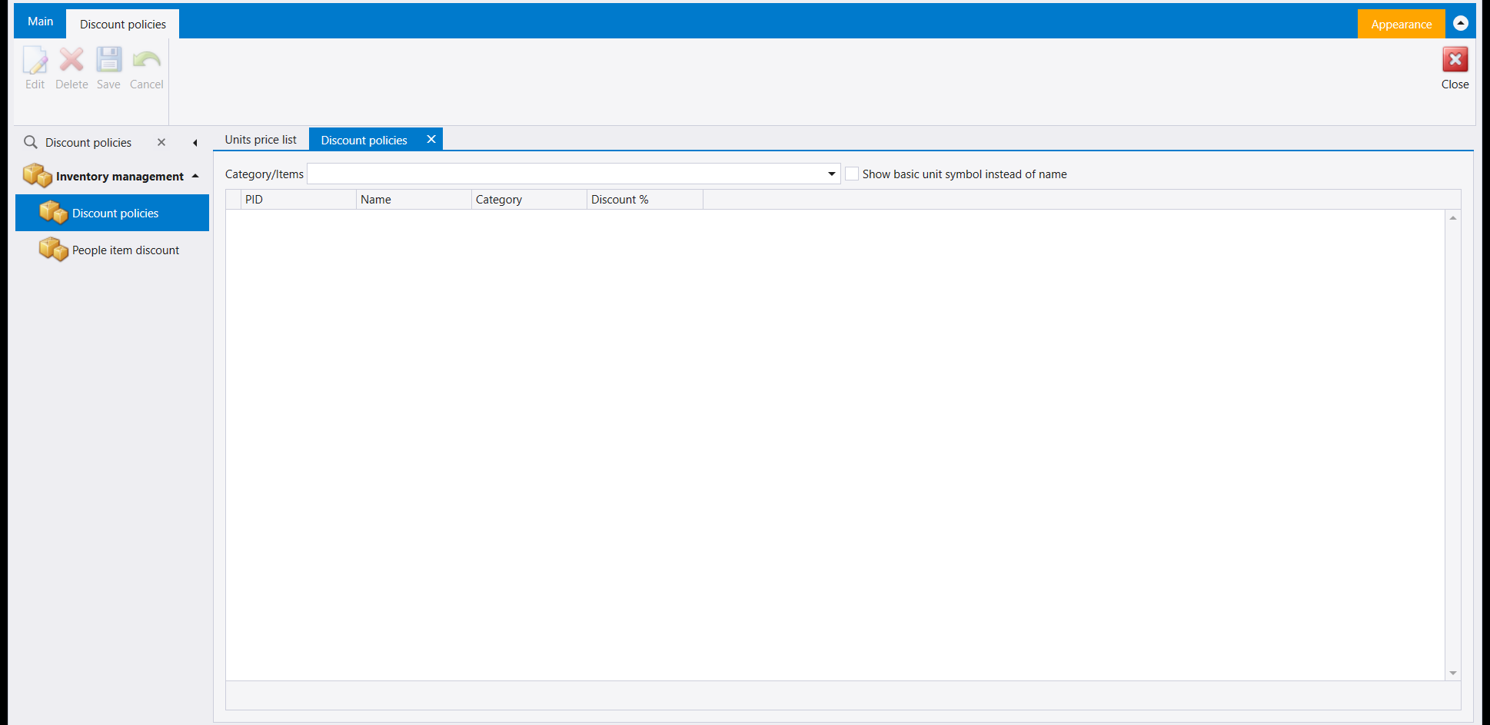Click the grid scrollbar down arrow
The image size is (1490, 725).
click(1453, 673)
